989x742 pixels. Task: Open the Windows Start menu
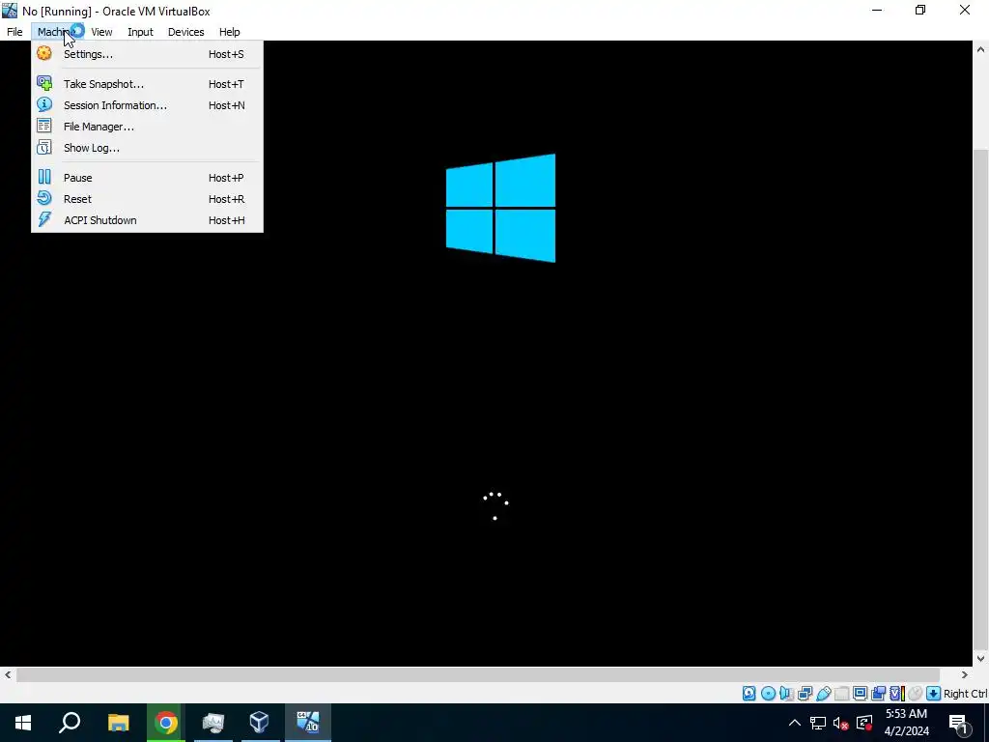click(x=23, y=723)
